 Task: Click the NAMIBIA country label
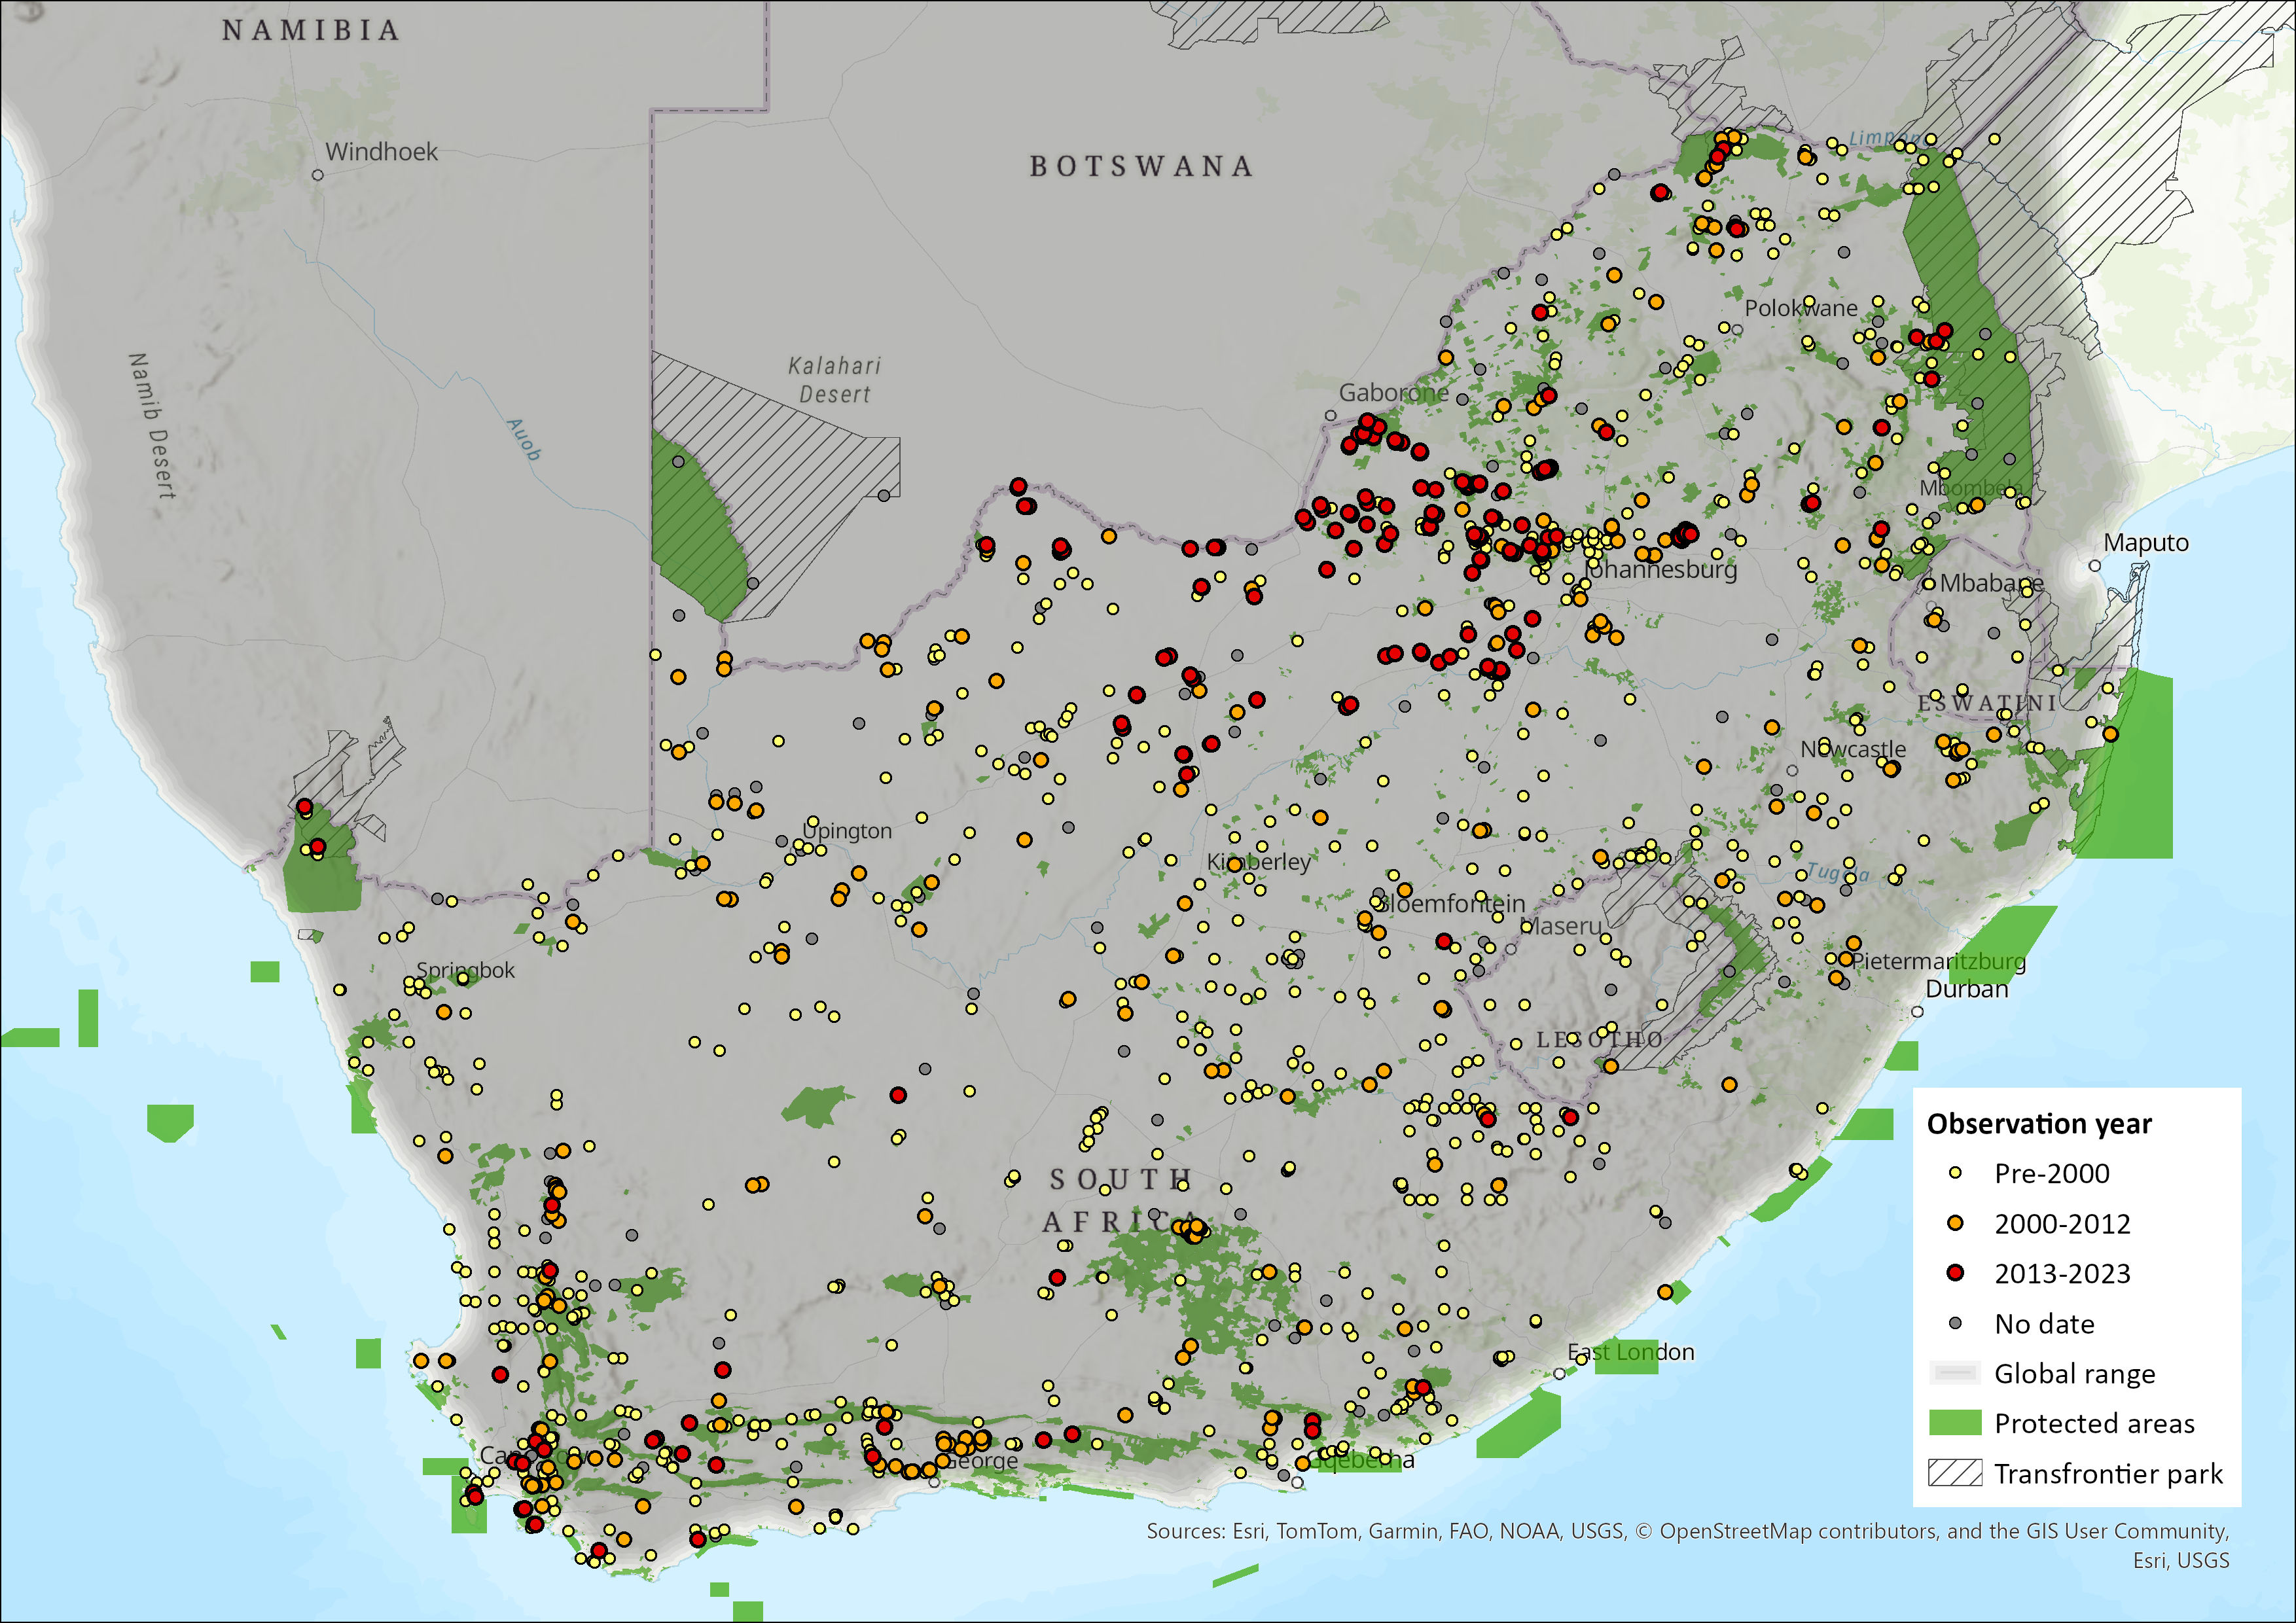[311, 31]
